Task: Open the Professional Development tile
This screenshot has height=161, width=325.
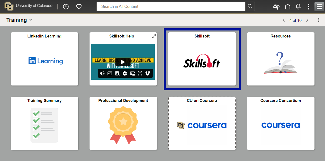Action: [x=123, y=123]
